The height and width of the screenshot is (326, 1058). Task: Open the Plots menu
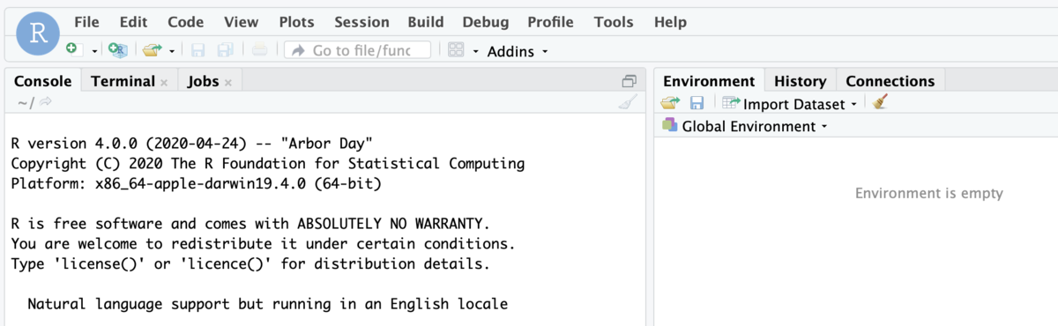(x=296, y=22)
